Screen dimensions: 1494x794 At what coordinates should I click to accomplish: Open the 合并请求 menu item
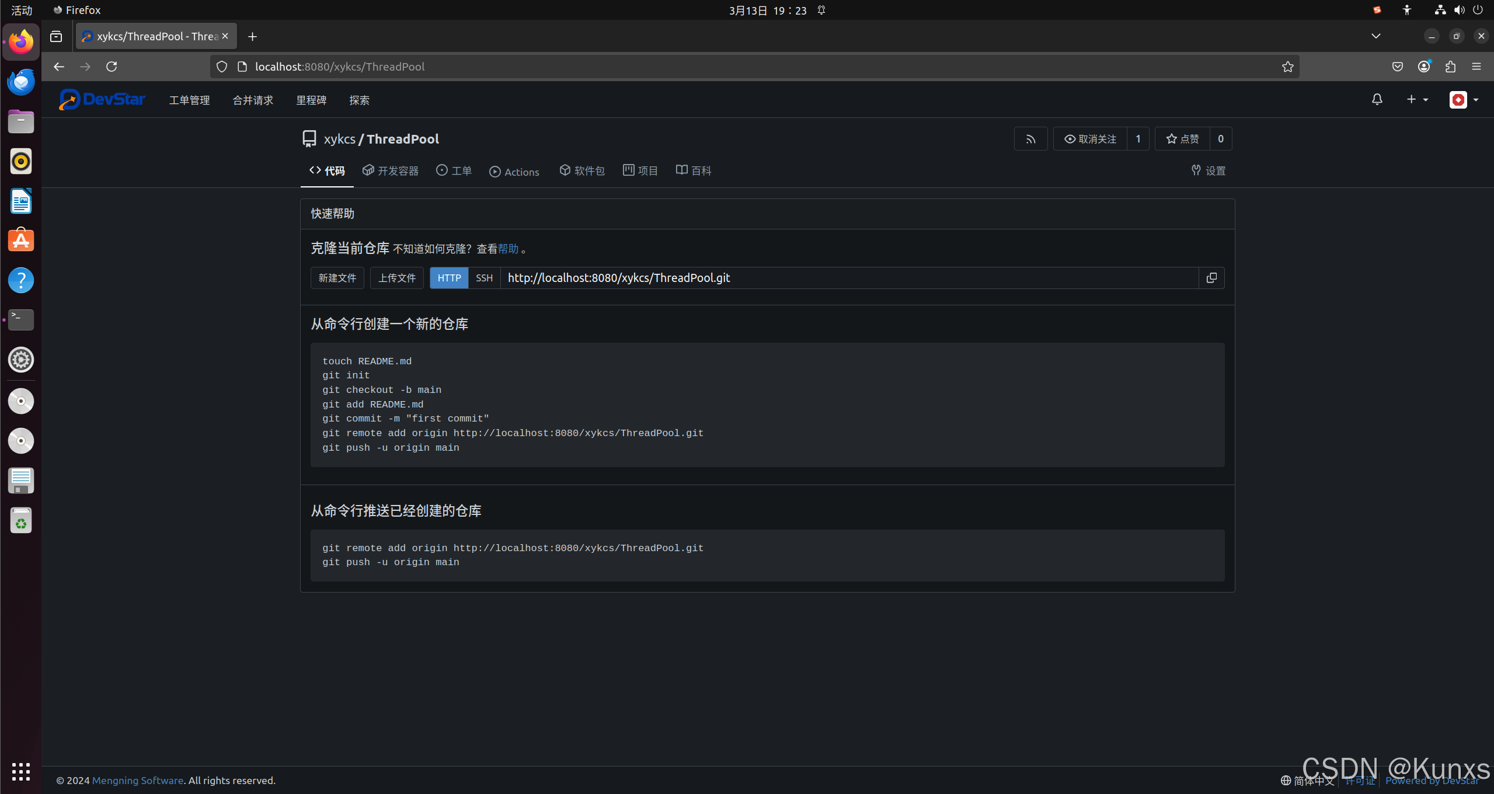tap(252, 100)
